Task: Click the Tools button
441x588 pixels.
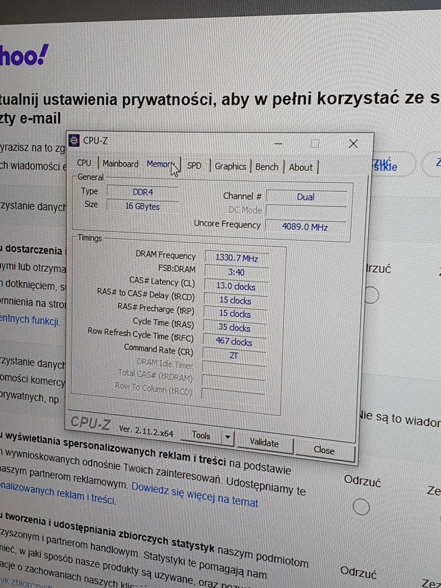Action: coord(201,435)
